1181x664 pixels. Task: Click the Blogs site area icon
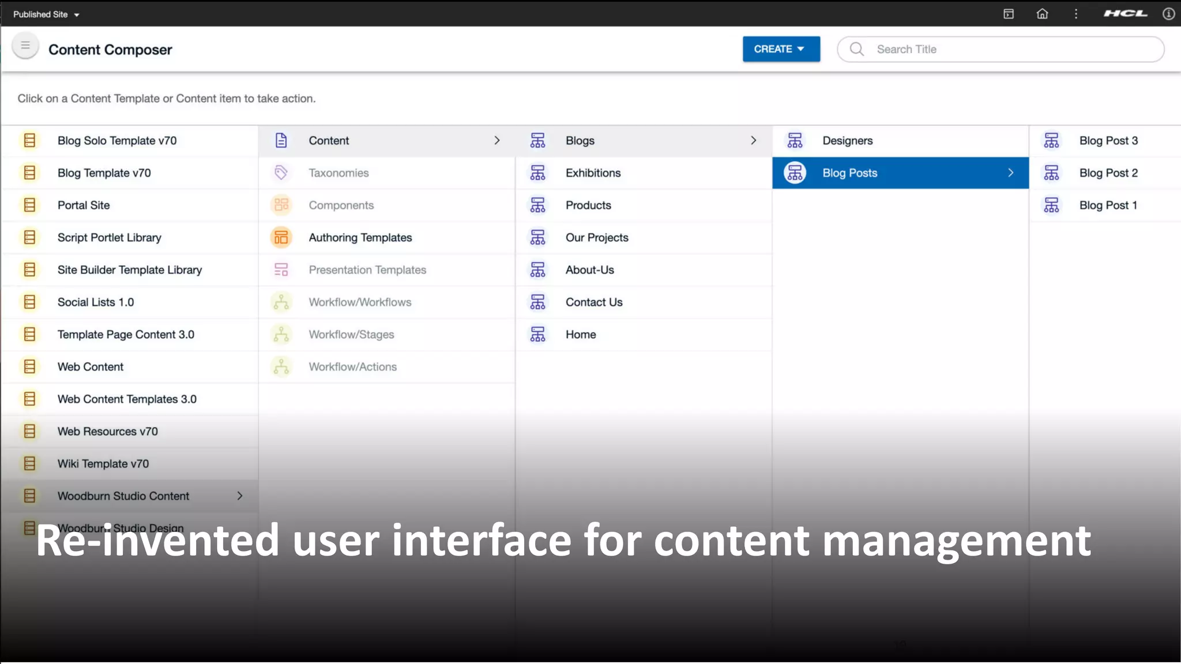point(538,140)
